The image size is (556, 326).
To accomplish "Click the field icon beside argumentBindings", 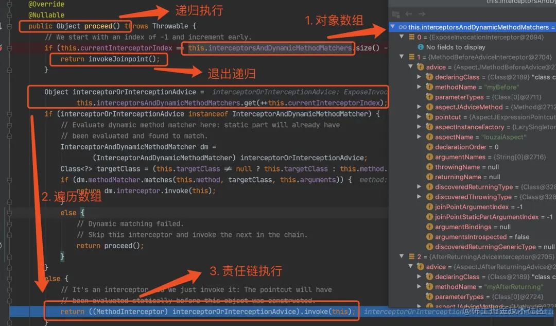I will tap(429, 227).
